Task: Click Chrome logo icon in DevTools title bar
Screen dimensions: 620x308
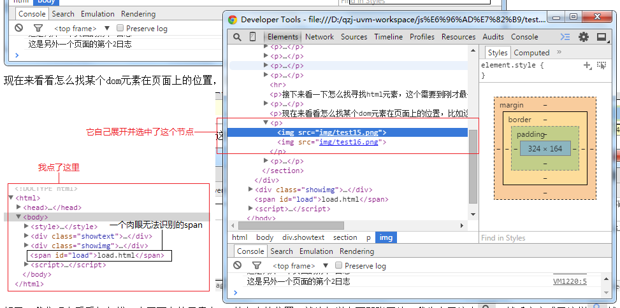Action: click(233, 19)
